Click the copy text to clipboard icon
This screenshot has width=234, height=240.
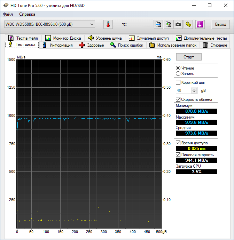click(x=158, y=24)
